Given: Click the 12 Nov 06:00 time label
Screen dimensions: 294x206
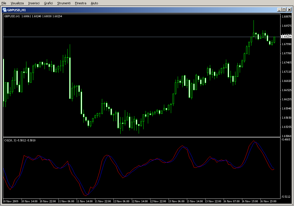Looking at the screenshot, I should (121, 201).
